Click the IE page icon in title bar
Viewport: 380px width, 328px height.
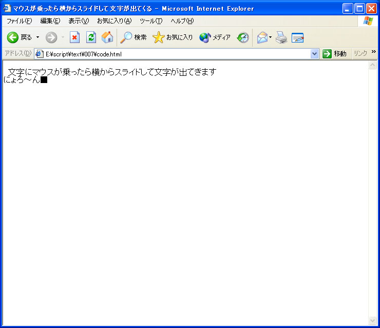[x=7, y=9]
